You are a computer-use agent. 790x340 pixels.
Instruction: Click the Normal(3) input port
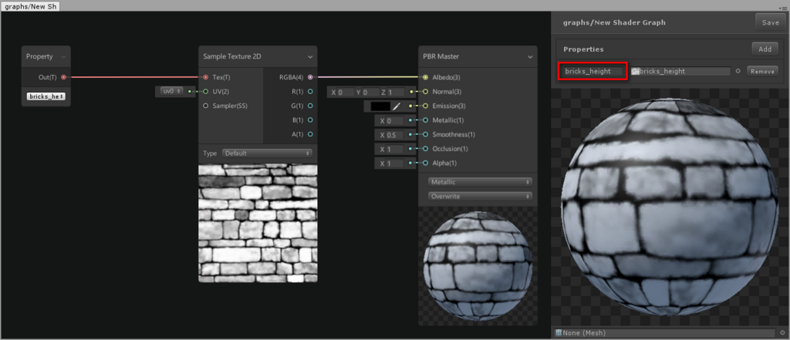425,92
